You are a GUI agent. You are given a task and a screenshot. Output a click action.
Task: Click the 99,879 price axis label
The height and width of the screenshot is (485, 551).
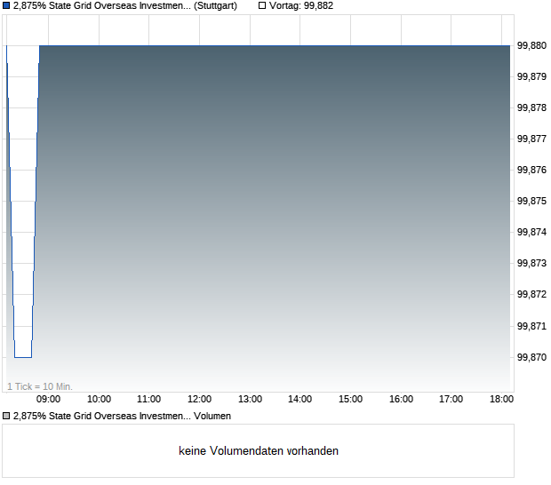coord(531,76)
